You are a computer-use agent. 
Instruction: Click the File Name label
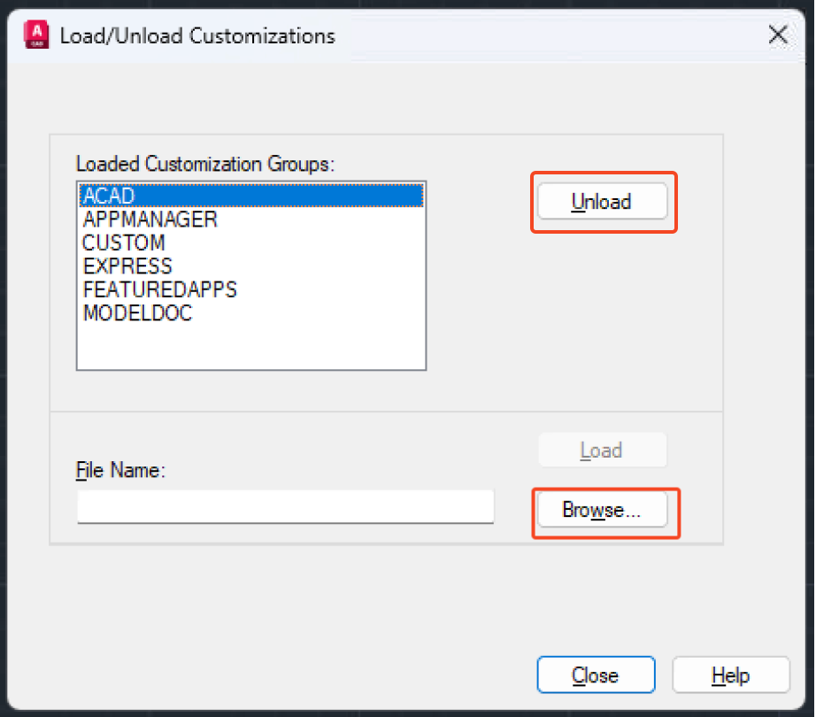click(121, 471)
